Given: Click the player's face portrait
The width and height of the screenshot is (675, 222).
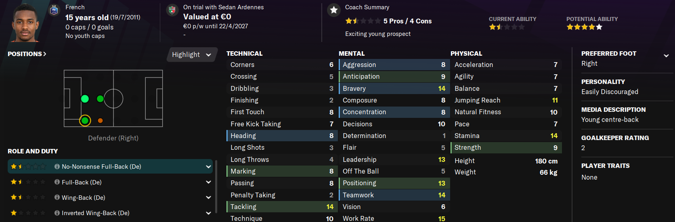Looking at the screenshot, I should point(26,22).
